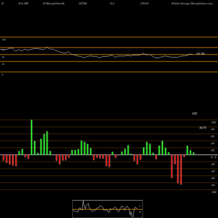Click the 'SI & MR' header text
Viewport: 218px width, 218px height.
pyautogui.click(x=23, y=3)
